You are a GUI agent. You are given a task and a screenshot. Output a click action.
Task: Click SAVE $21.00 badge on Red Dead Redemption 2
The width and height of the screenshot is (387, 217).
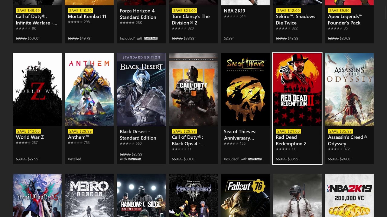pyautogui.click(x=288, y=131)
